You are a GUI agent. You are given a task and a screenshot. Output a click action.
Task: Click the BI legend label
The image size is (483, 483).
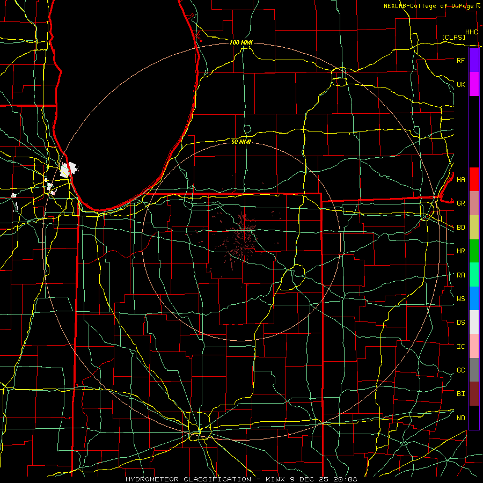tap(460, 394)
